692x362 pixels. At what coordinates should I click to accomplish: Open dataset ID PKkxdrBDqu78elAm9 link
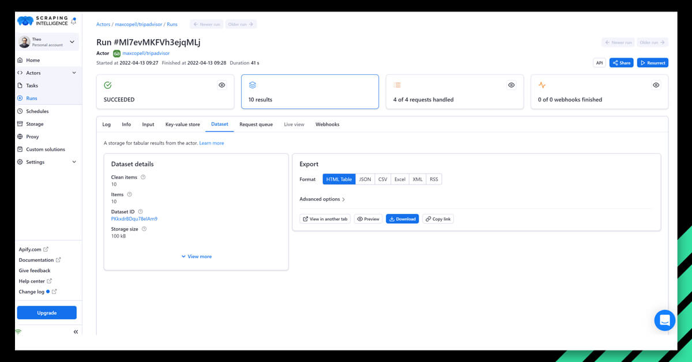tap(134, 219)
